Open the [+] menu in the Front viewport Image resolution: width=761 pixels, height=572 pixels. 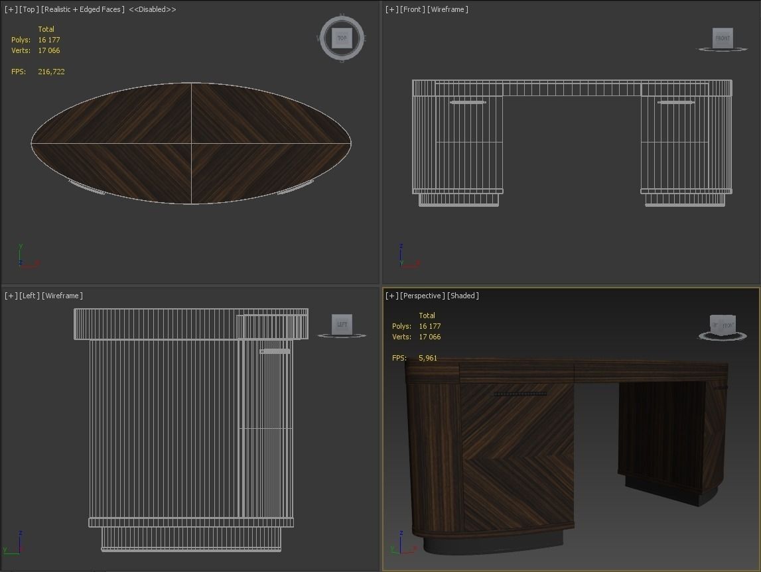[x=391, y=9]
